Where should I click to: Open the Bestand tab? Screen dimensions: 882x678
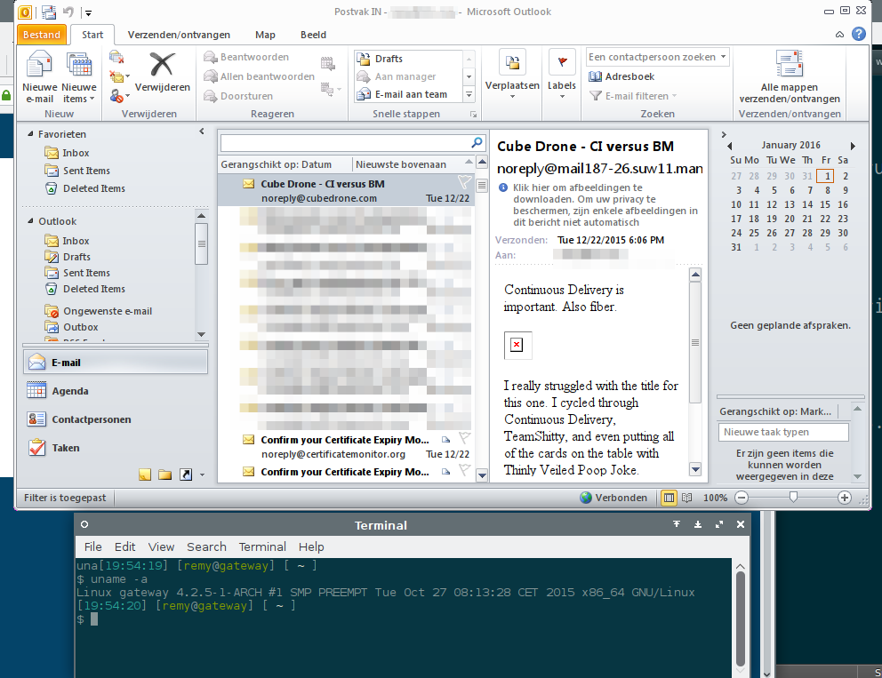[42, 35]
